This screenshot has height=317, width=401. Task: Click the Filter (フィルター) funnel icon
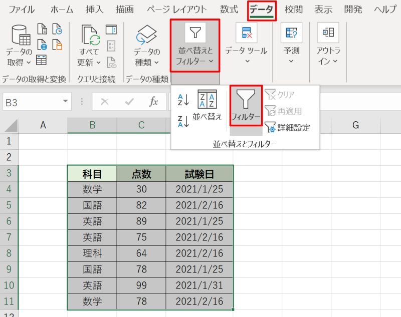click(246, 100)
